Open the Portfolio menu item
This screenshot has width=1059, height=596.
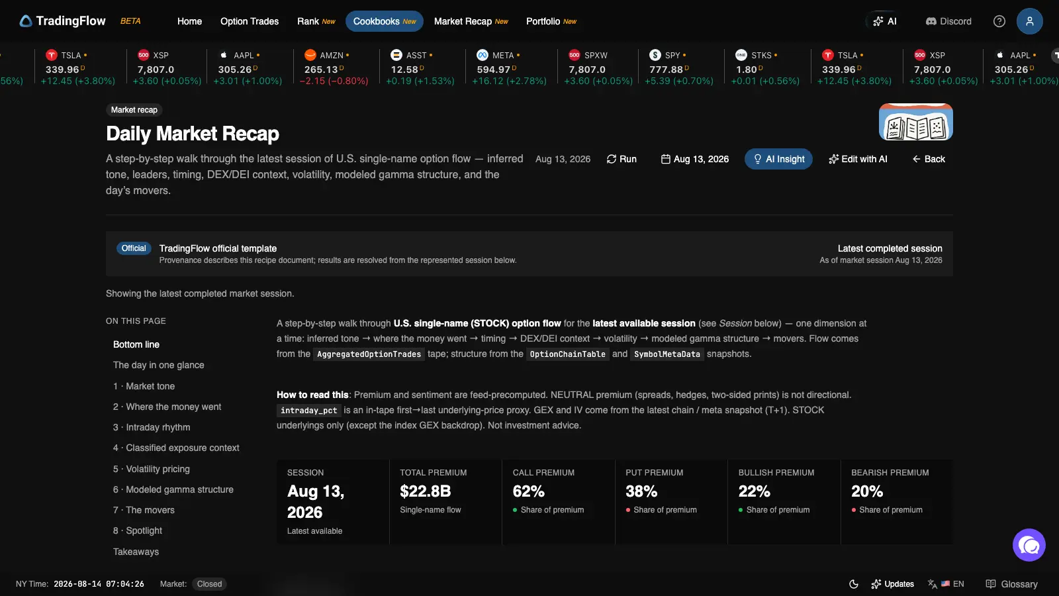[551, 21]
